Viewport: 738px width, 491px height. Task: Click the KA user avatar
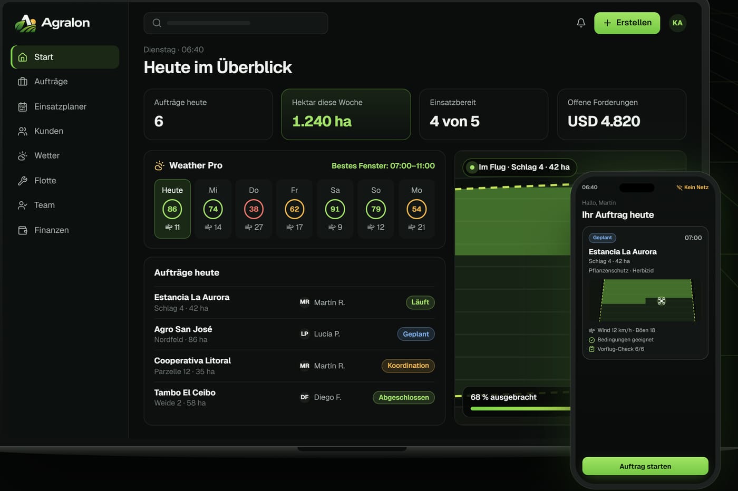coord(677,23)
